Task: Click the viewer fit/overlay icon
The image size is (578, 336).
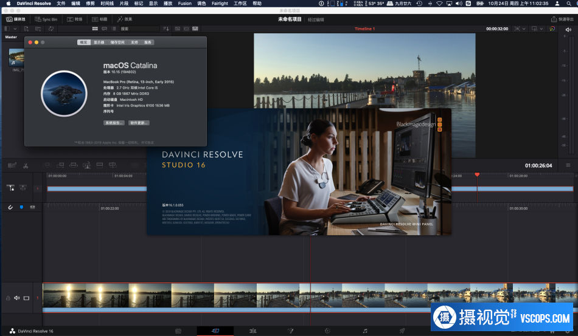Action: 517,29
